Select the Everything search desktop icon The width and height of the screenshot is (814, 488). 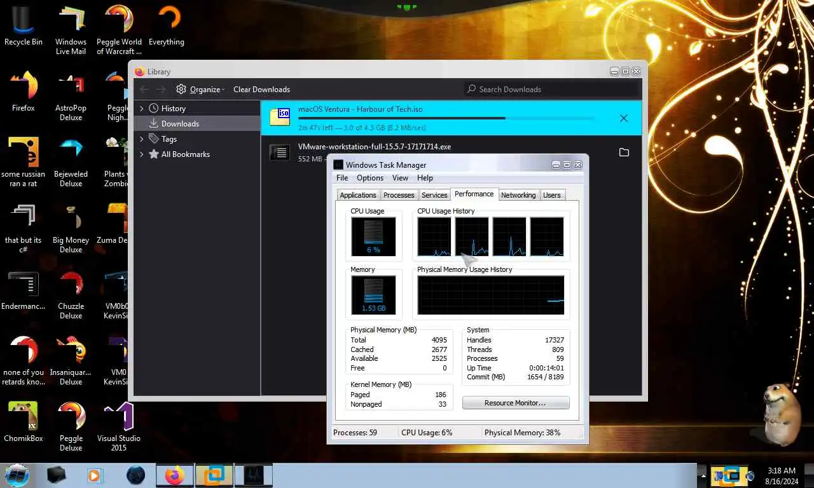(167, 25)
